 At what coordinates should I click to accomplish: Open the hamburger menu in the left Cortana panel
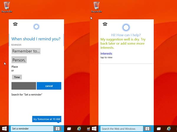click(15, 24)
